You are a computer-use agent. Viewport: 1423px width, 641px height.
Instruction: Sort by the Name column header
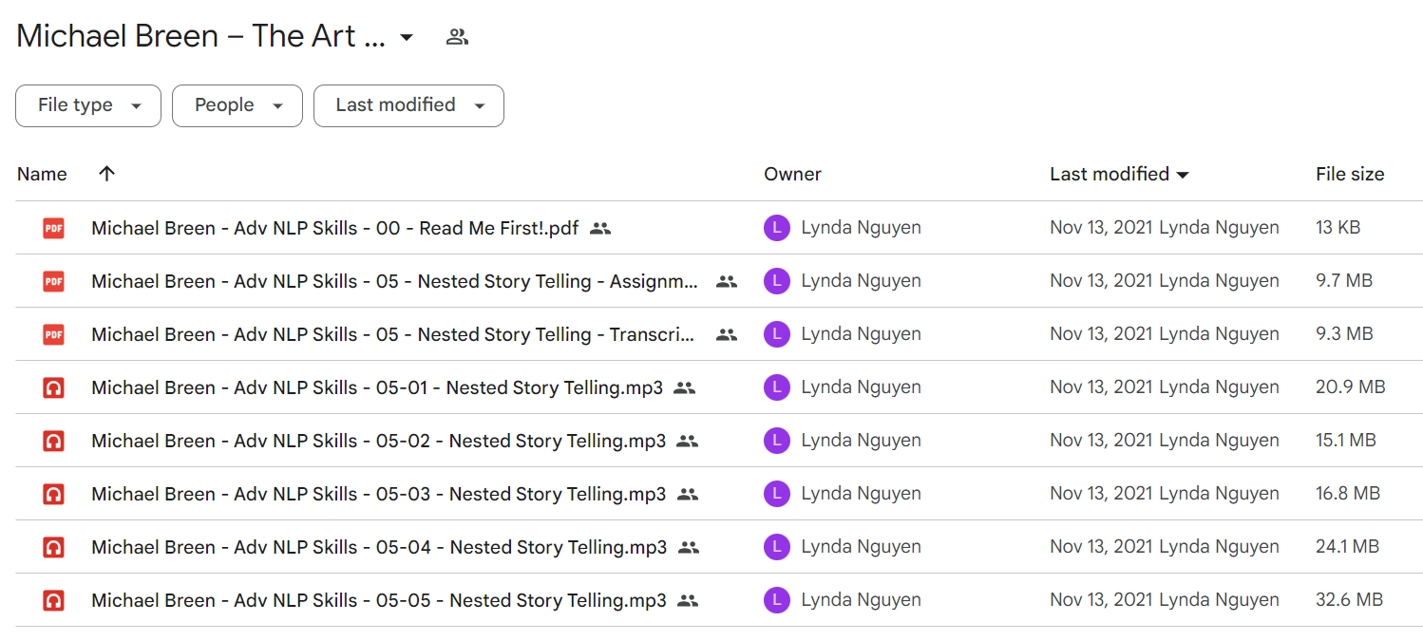point(42,174)
